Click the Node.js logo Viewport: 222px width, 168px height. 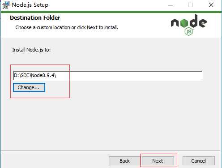(x=189, y=25)
